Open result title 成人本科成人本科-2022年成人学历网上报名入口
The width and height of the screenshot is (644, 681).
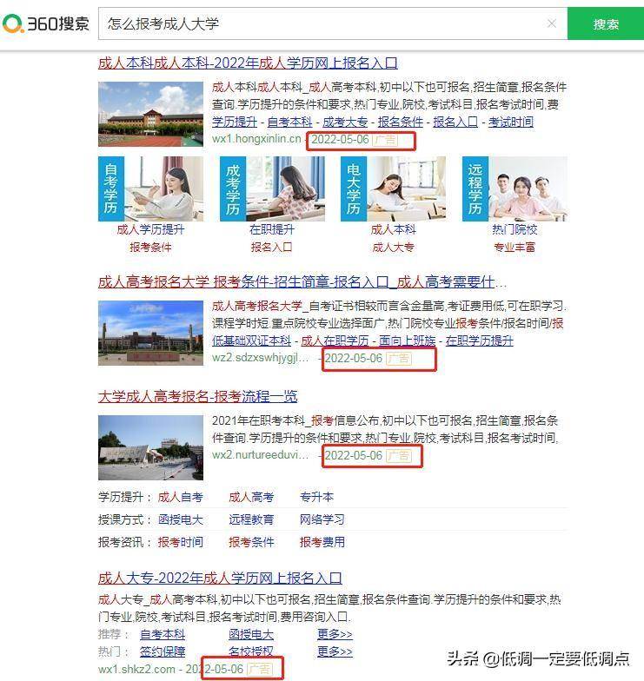[248, 63]
